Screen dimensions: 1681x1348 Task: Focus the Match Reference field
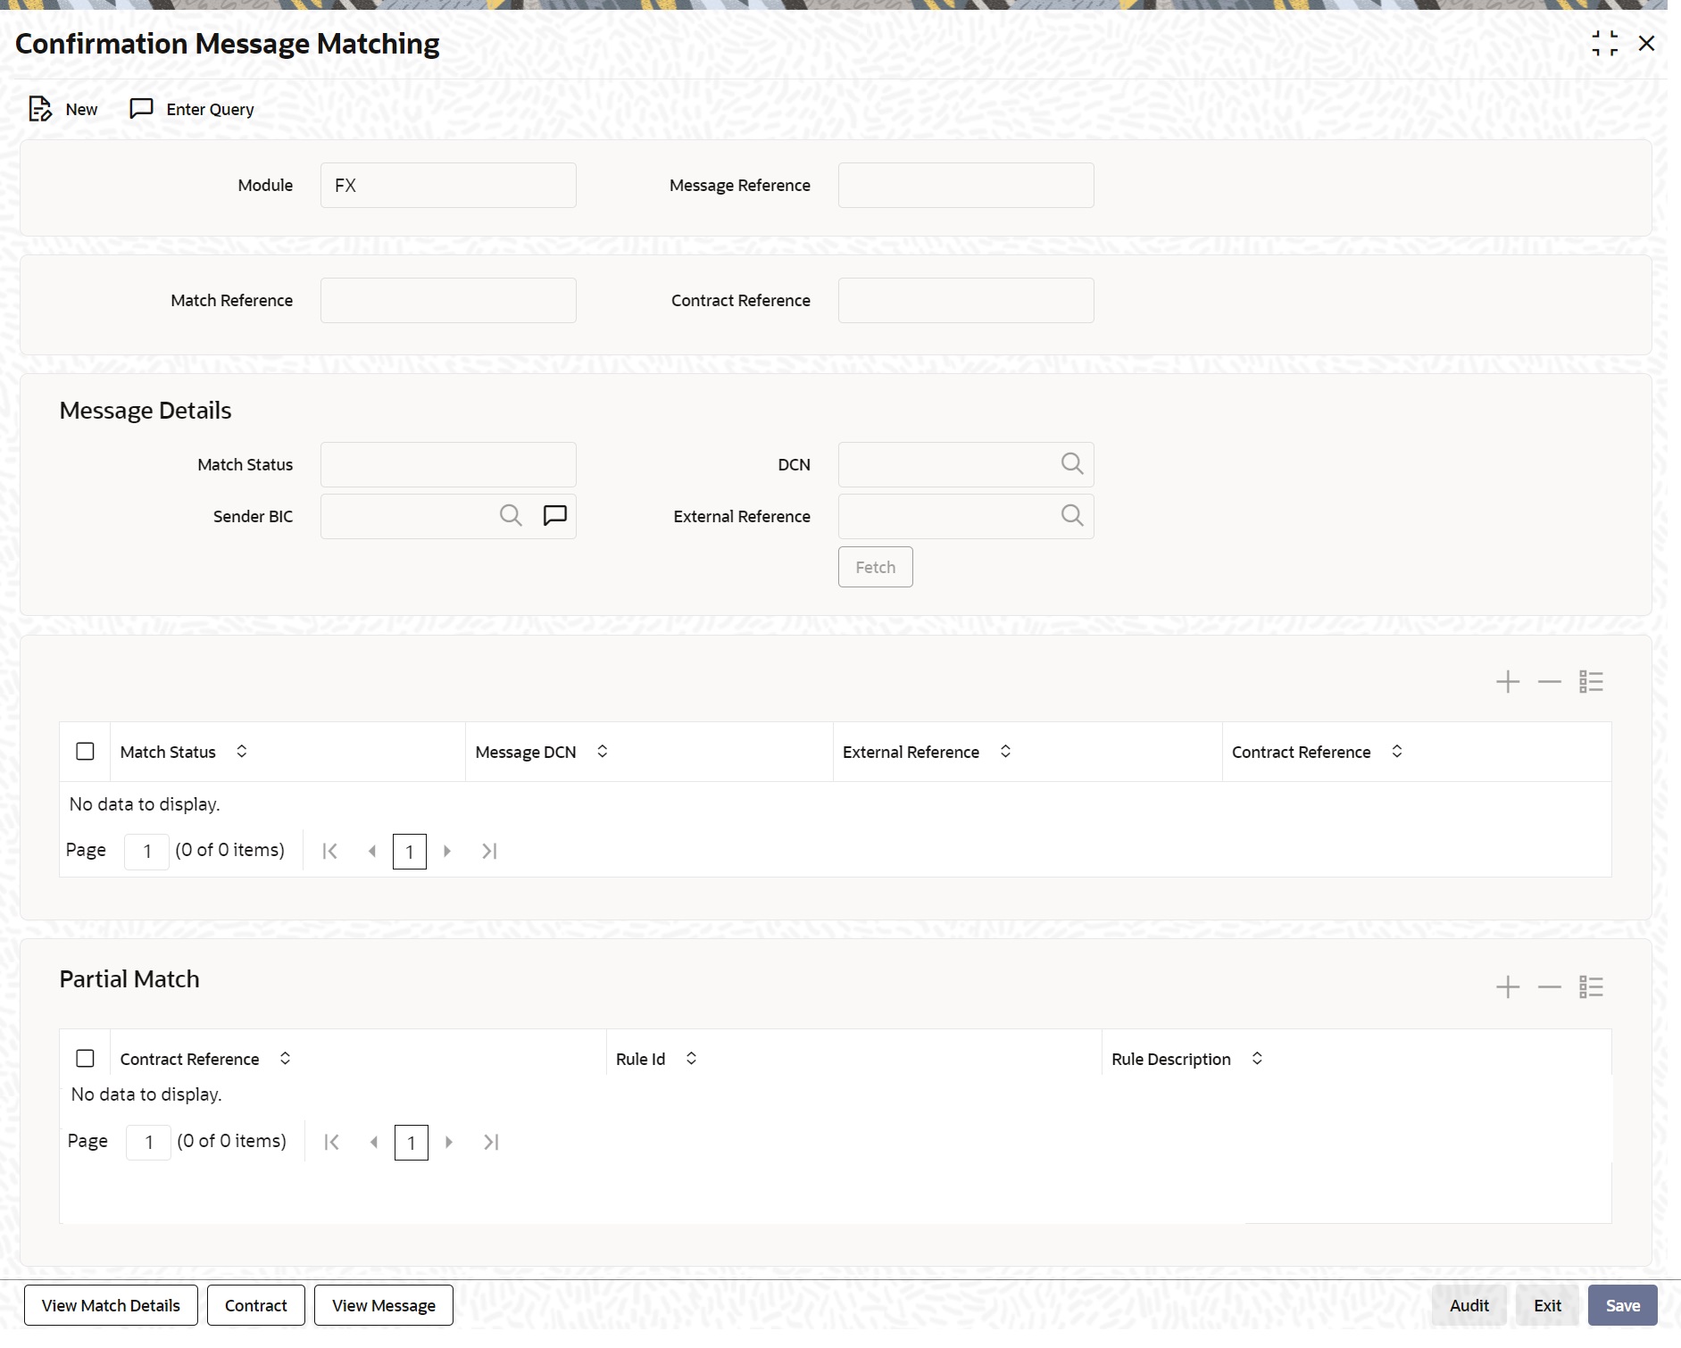coord(448,301)
